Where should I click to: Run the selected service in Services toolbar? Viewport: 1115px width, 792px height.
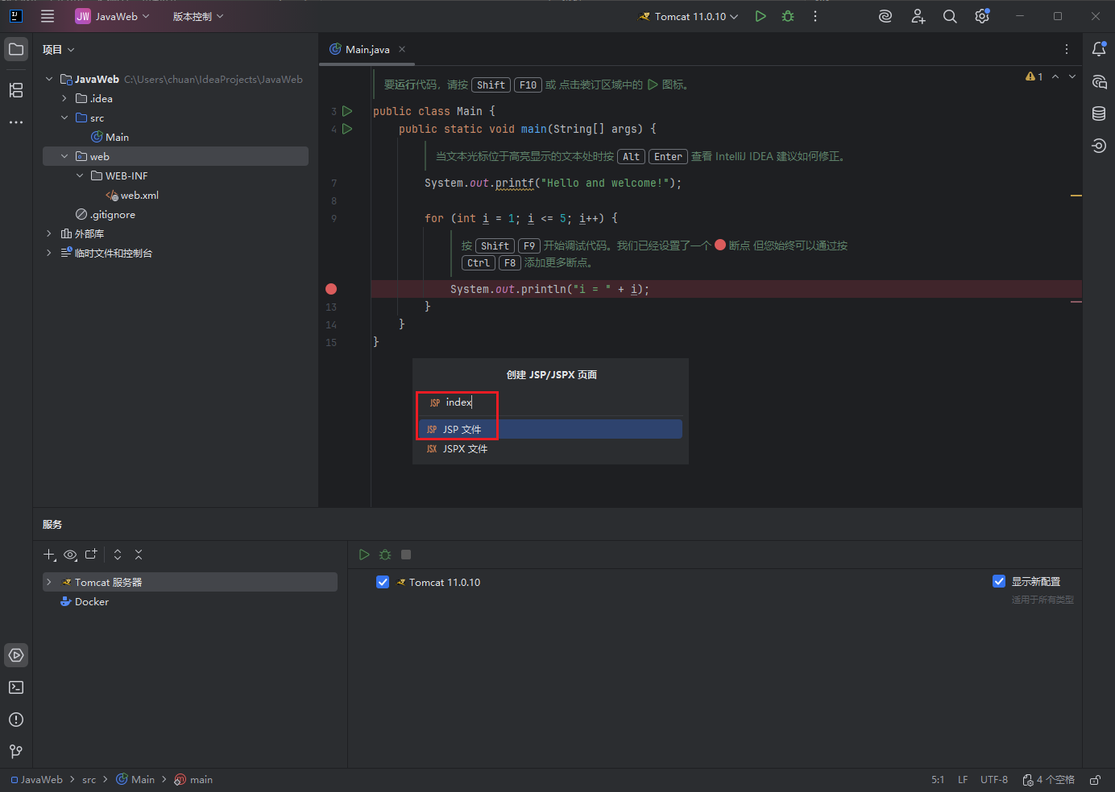pos(364,555)
